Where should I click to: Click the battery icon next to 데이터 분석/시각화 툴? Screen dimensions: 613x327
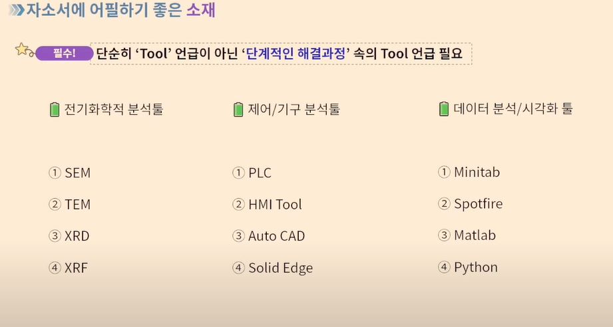pyautogui.click(x=444, y=108)
